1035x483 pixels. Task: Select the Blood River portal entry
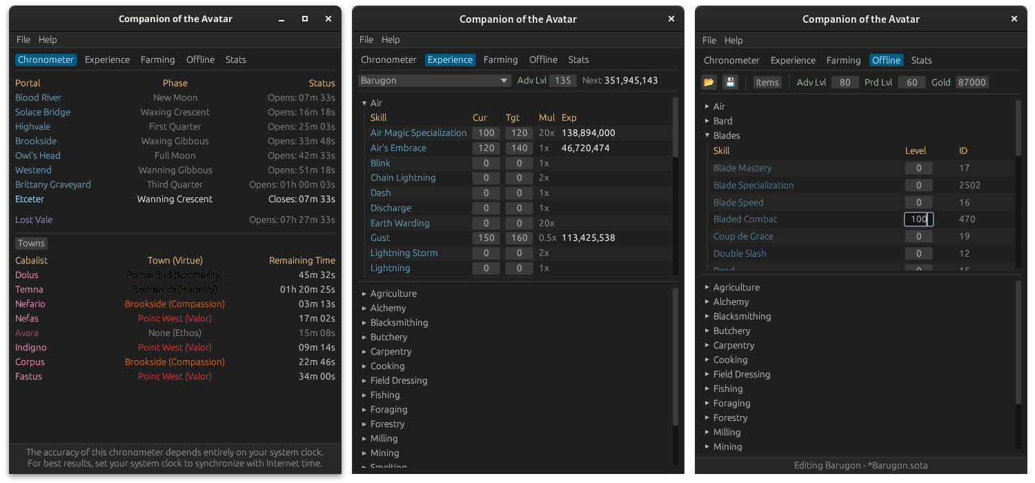tap(39, 98)
